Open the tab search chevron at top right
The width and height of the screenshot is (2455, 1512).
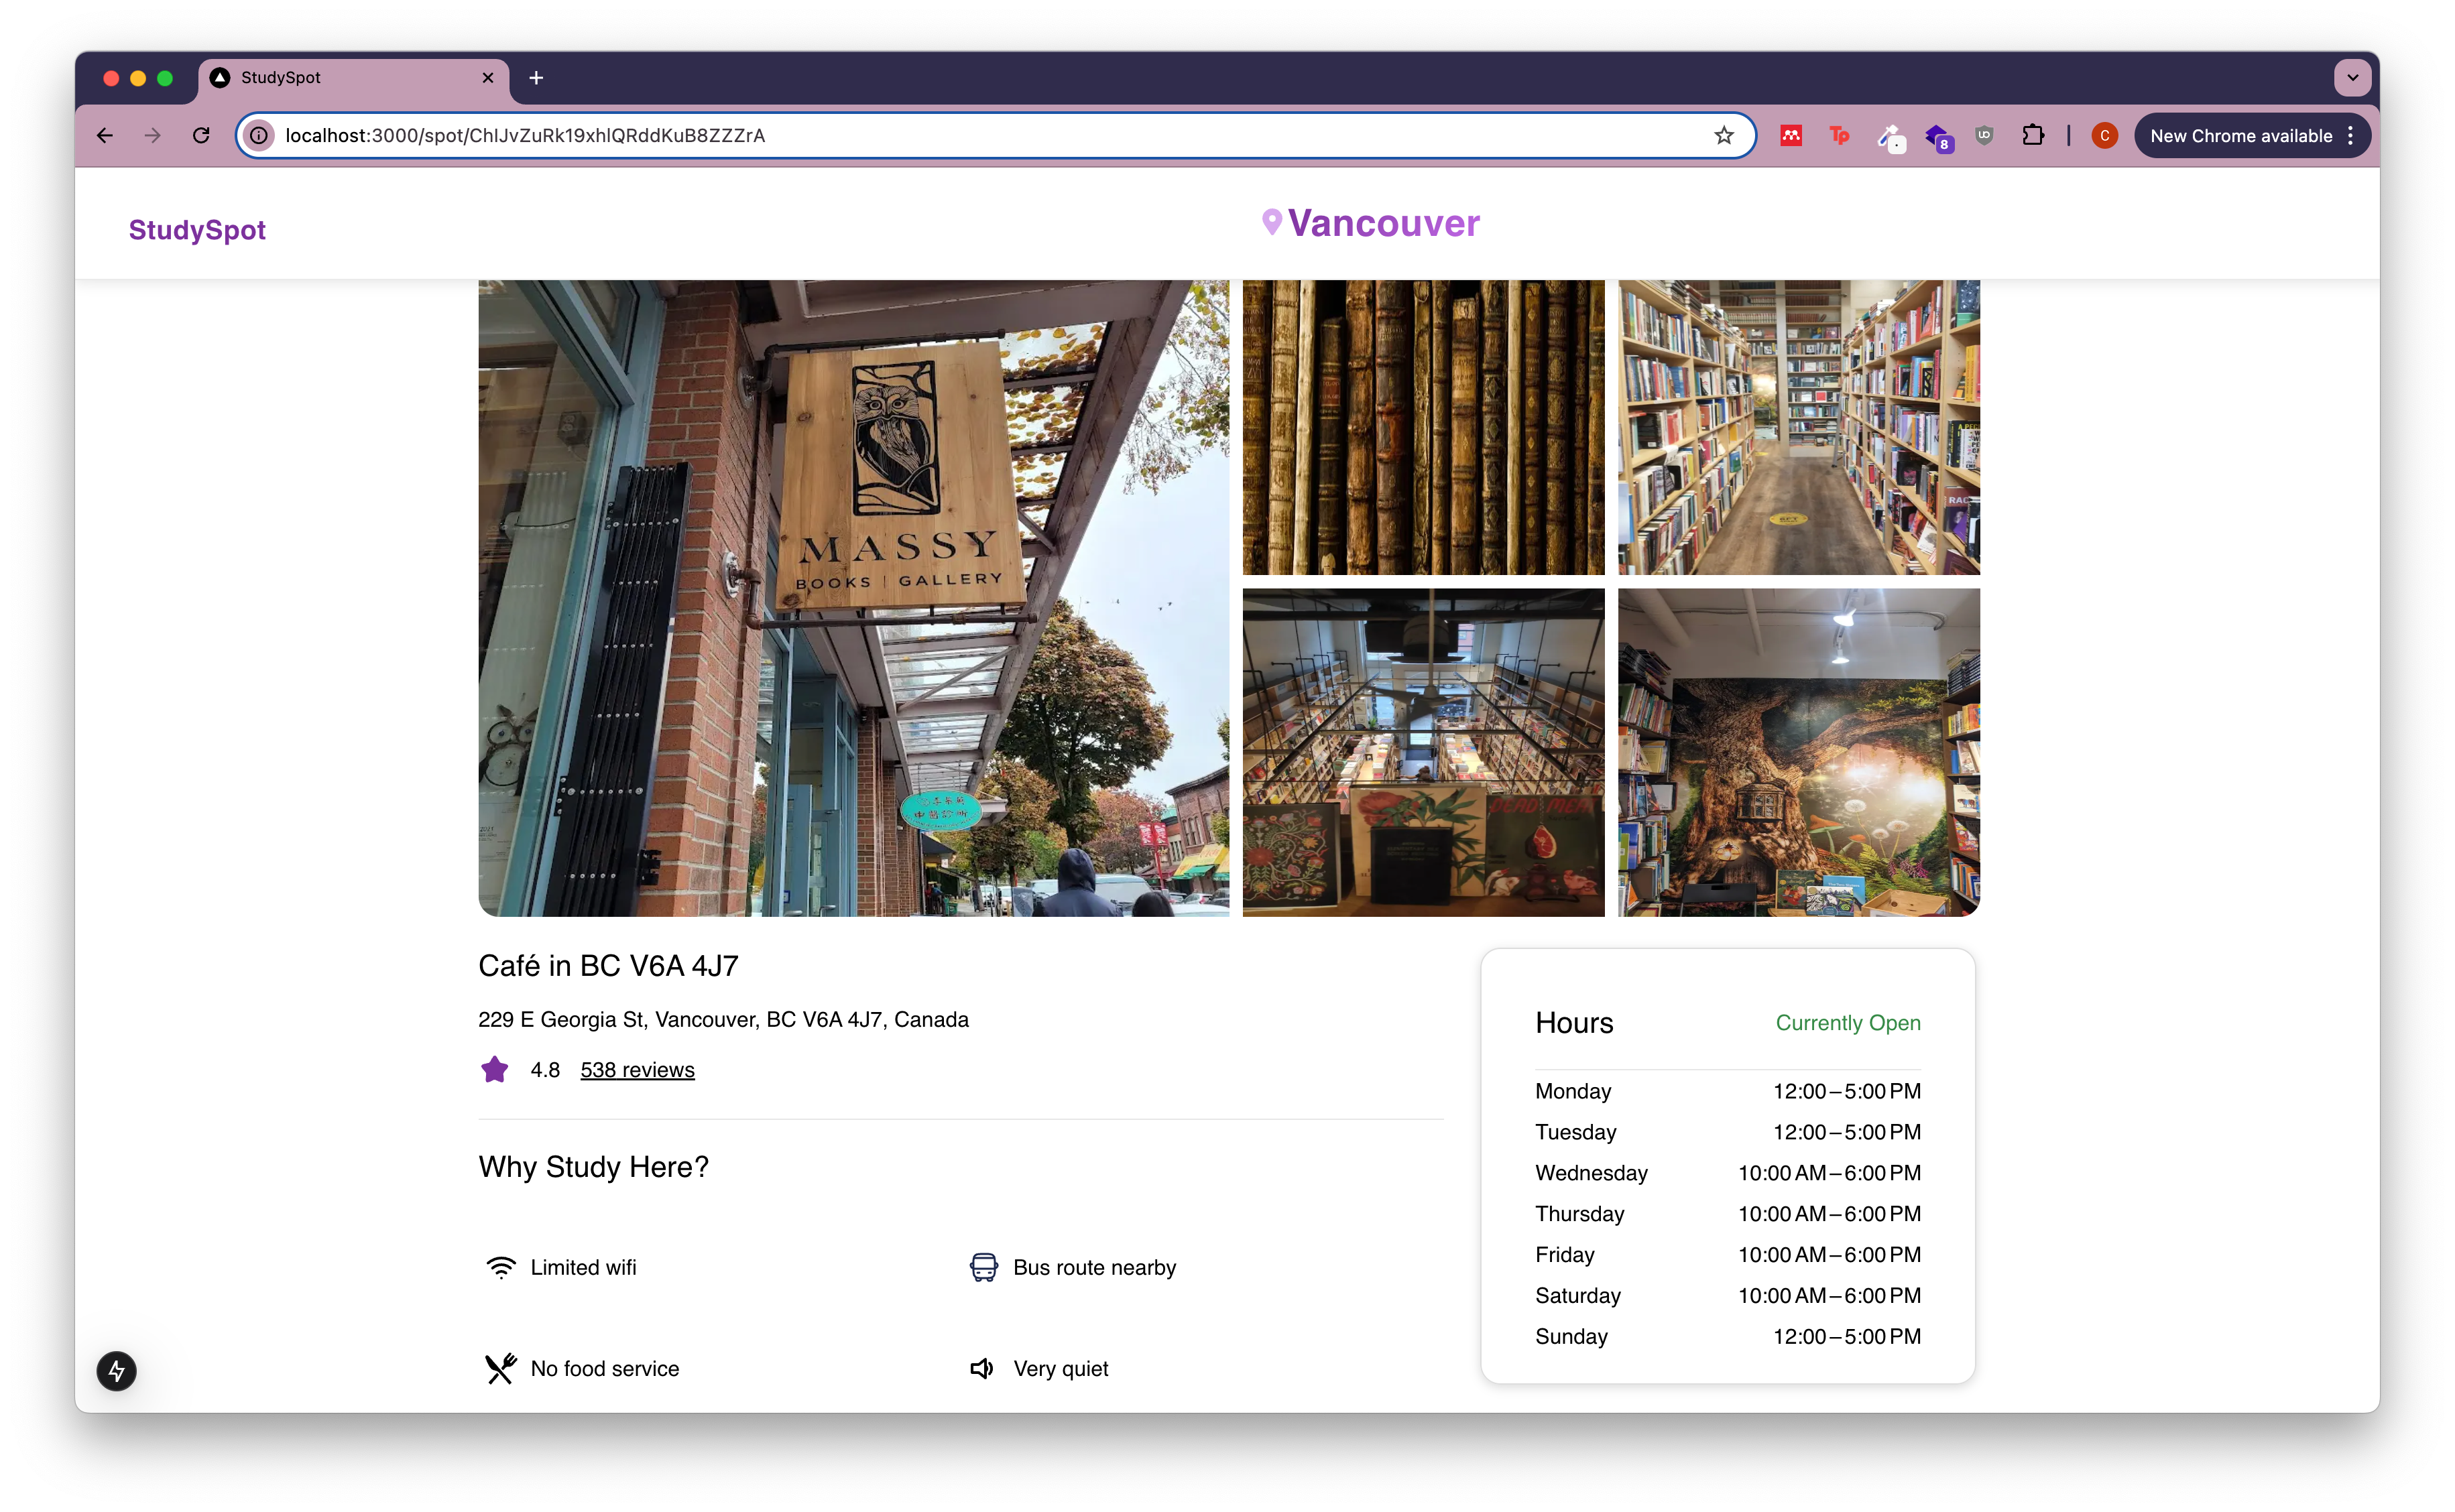(2352, 77)
